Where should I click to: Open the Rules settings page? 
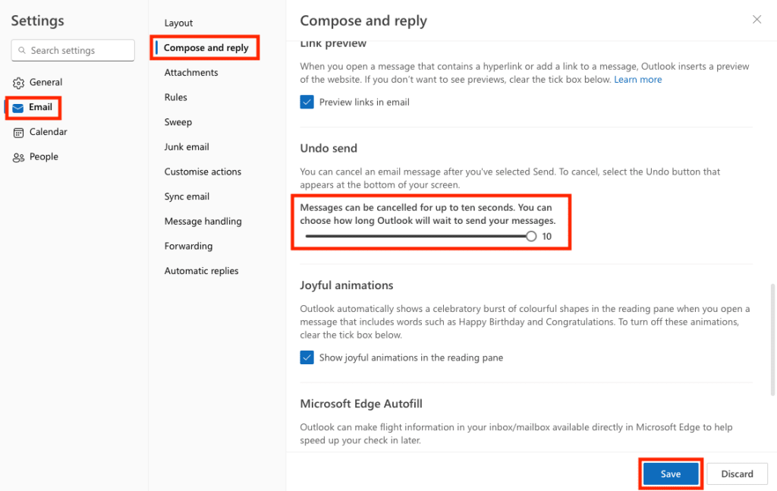175,97
